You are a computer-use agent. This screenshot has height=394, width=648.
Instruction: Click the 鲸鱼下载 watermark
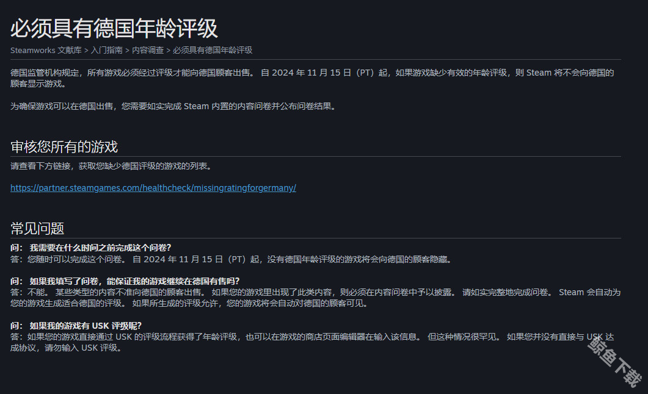tap(614, 363)
